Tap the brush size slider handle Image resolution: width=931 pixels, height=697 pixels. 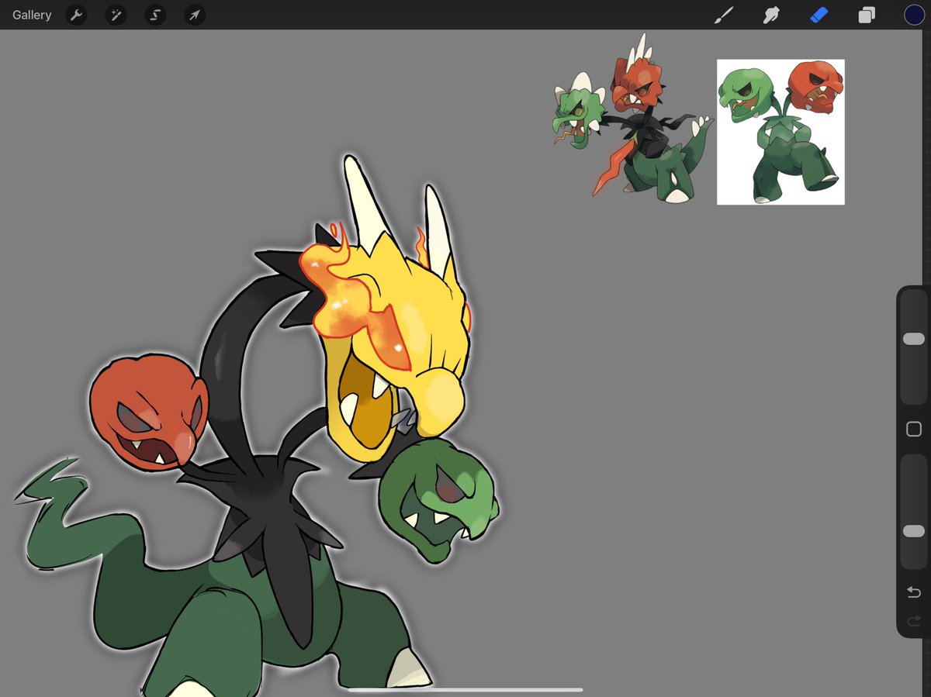click(x=914, y=339)
